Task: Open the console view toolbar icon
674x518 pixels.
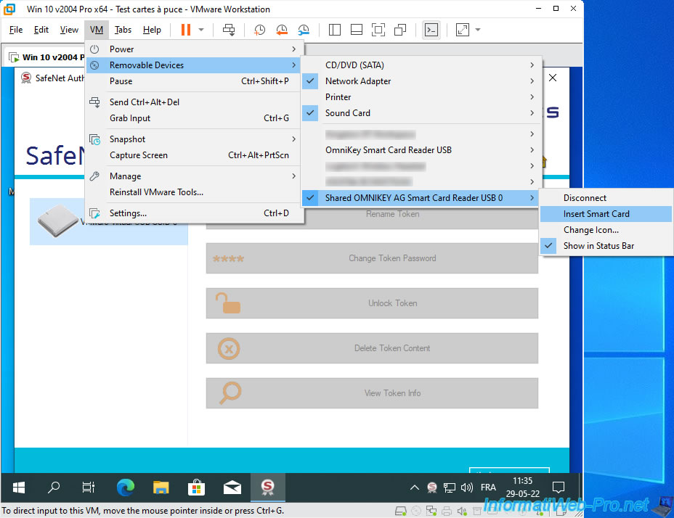Action: 431,30
